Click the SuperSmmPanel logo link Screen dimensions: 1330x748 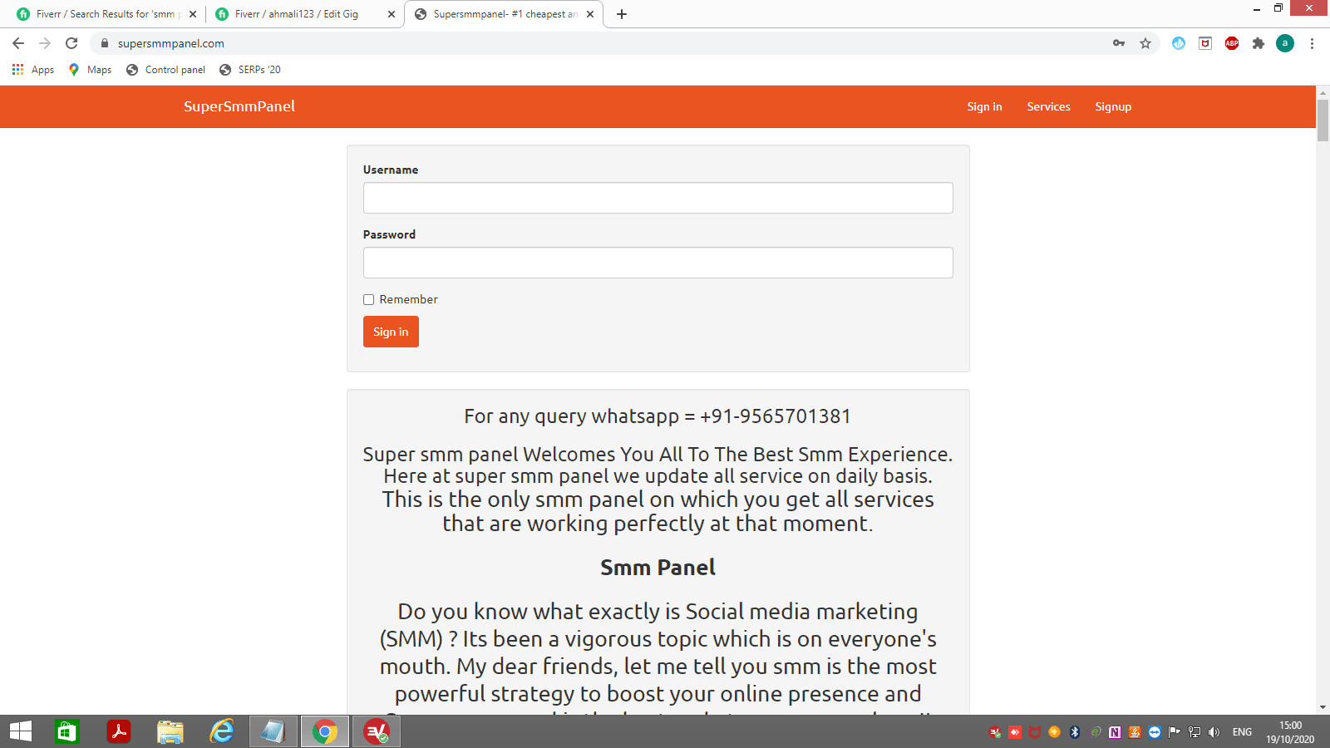pos(239,106)
